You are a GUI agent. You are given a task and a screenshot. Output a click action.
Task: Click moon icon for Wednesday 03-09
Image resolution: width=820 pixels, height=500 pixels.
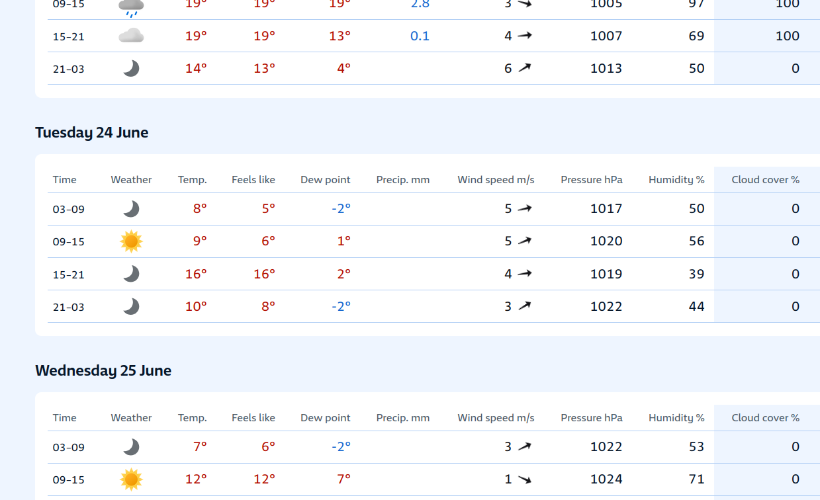coord(131,447)
